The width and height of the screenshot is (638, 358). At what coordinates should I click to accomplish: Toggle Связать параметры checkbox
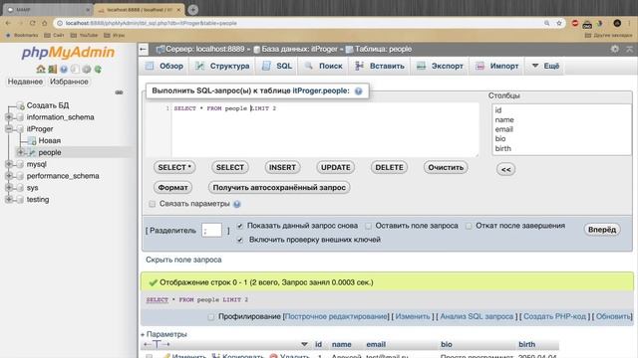pyautogui.click(x=152, y=204)
